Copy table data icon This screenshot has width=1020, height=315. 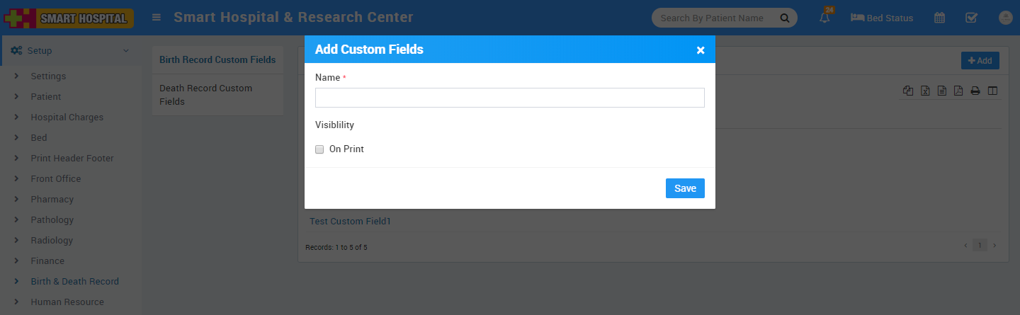pos(908,91)
